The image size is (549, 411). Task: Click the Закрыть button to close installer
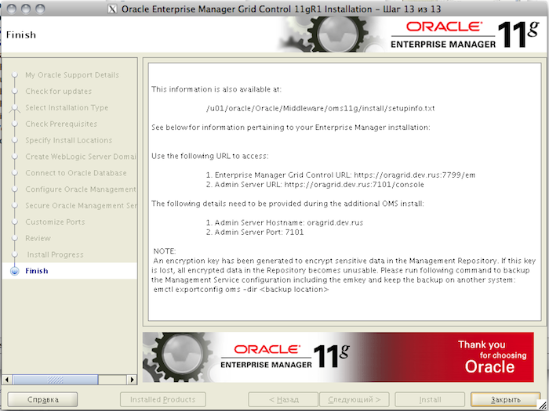pos(505,399)
